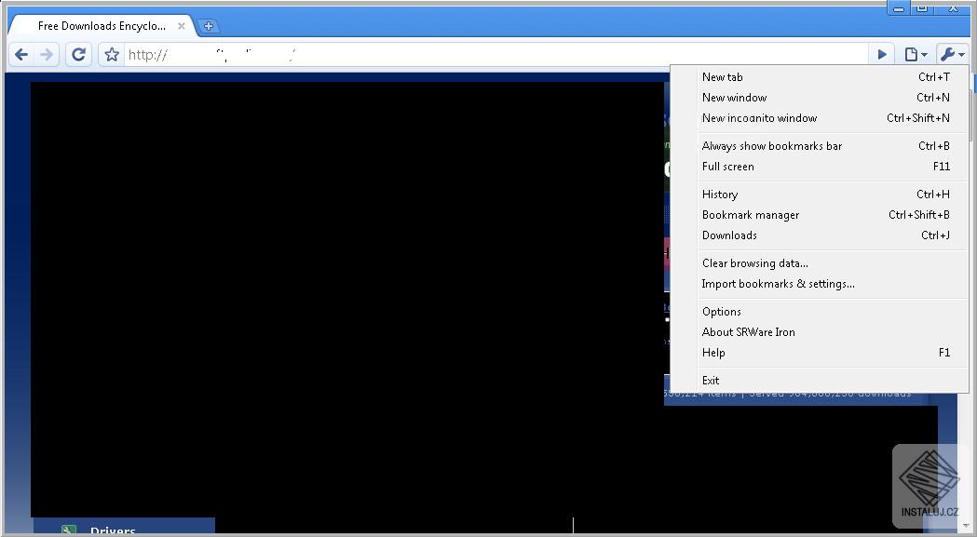Click the forward navigation arrow
Image resolution: width=977 pixels, height=537 pixels.
click(x=47, y=54)
